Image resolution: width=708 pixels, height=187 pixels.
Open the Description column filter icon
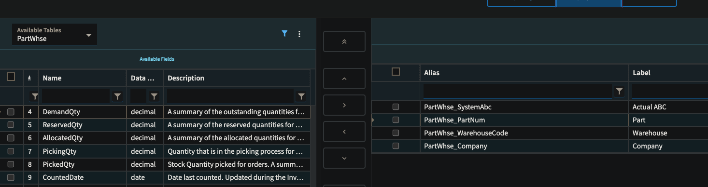point(301,97)
